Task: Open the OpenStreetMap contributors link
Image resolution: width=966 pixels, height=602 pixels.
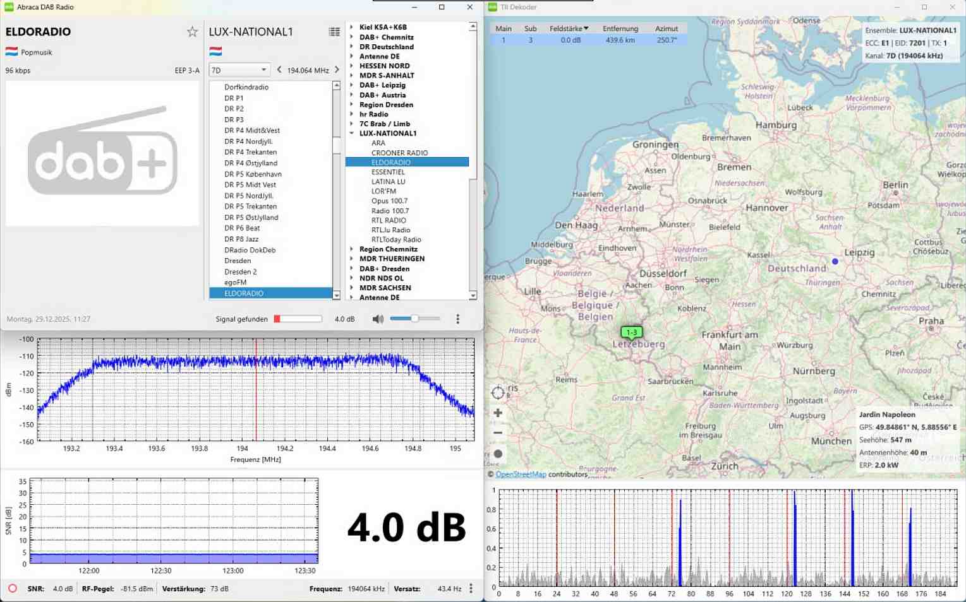Action: (x=521, y=475)
